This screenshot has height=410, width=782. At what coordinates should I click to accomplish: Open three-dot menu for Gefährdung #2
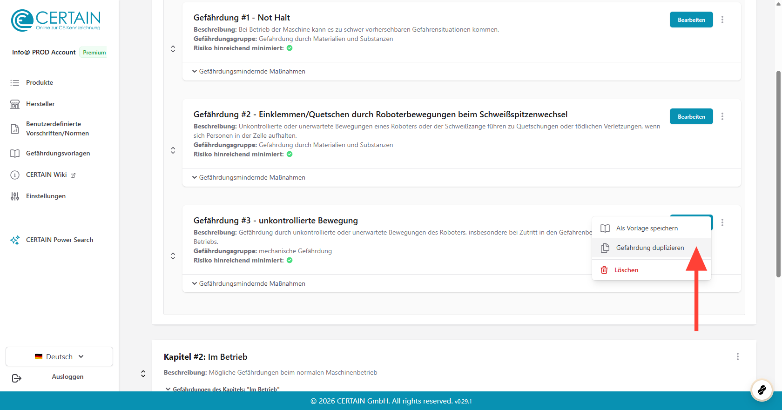coord(722,116)
